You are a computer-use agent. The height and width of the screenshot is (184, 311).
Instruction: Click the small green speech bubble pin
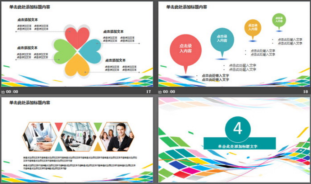[279, 20]
